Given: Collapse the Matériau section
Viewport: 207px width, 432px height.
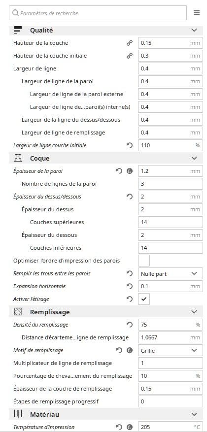Looking at the screenshot, I should coord(194,414).
